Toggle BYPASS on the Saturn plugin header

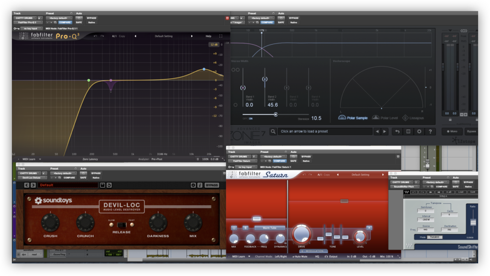coord(306,157)
